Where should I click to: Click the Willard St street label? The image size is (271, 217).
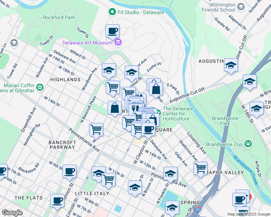pyautogui.click(x=78, y=54)
